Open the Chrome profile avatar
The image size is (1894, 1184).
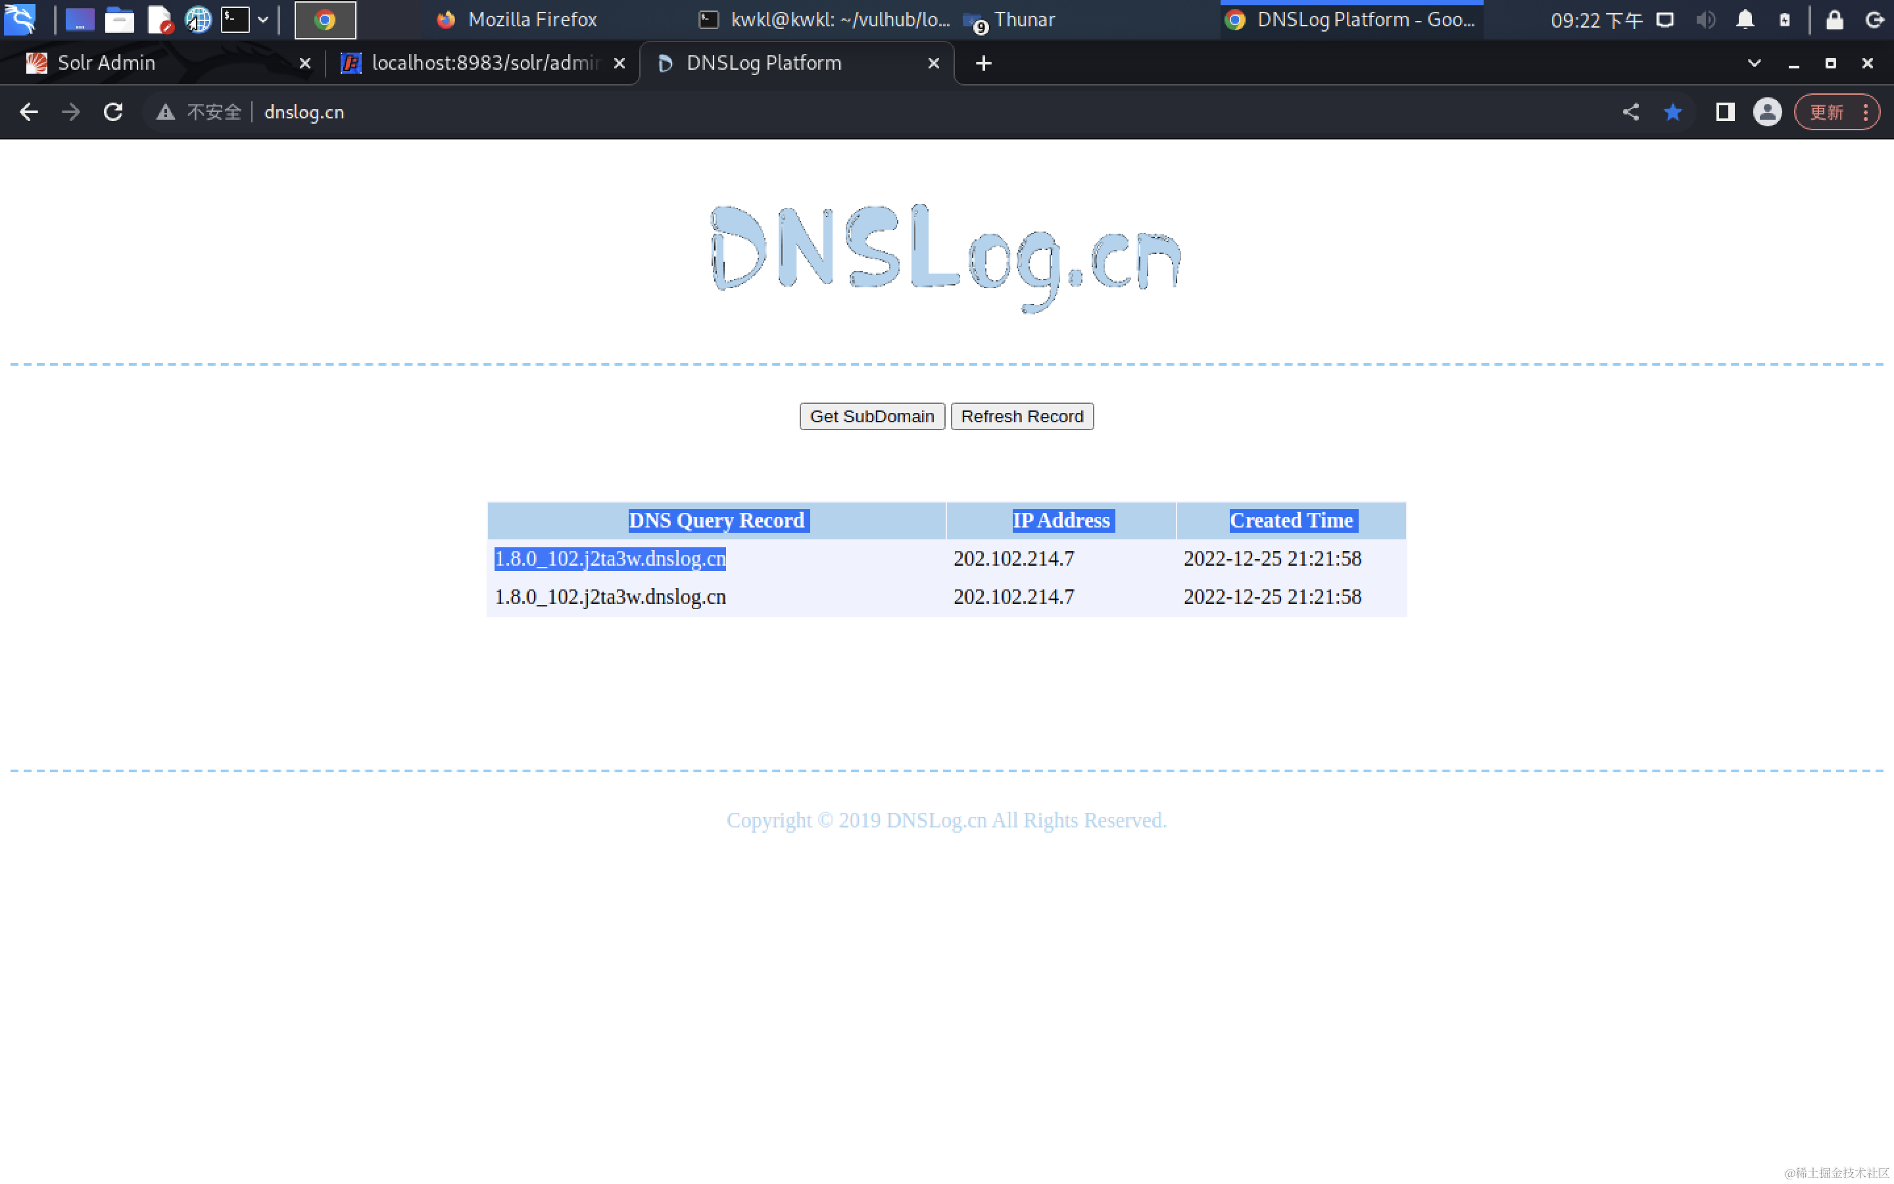pos(1766,112)
